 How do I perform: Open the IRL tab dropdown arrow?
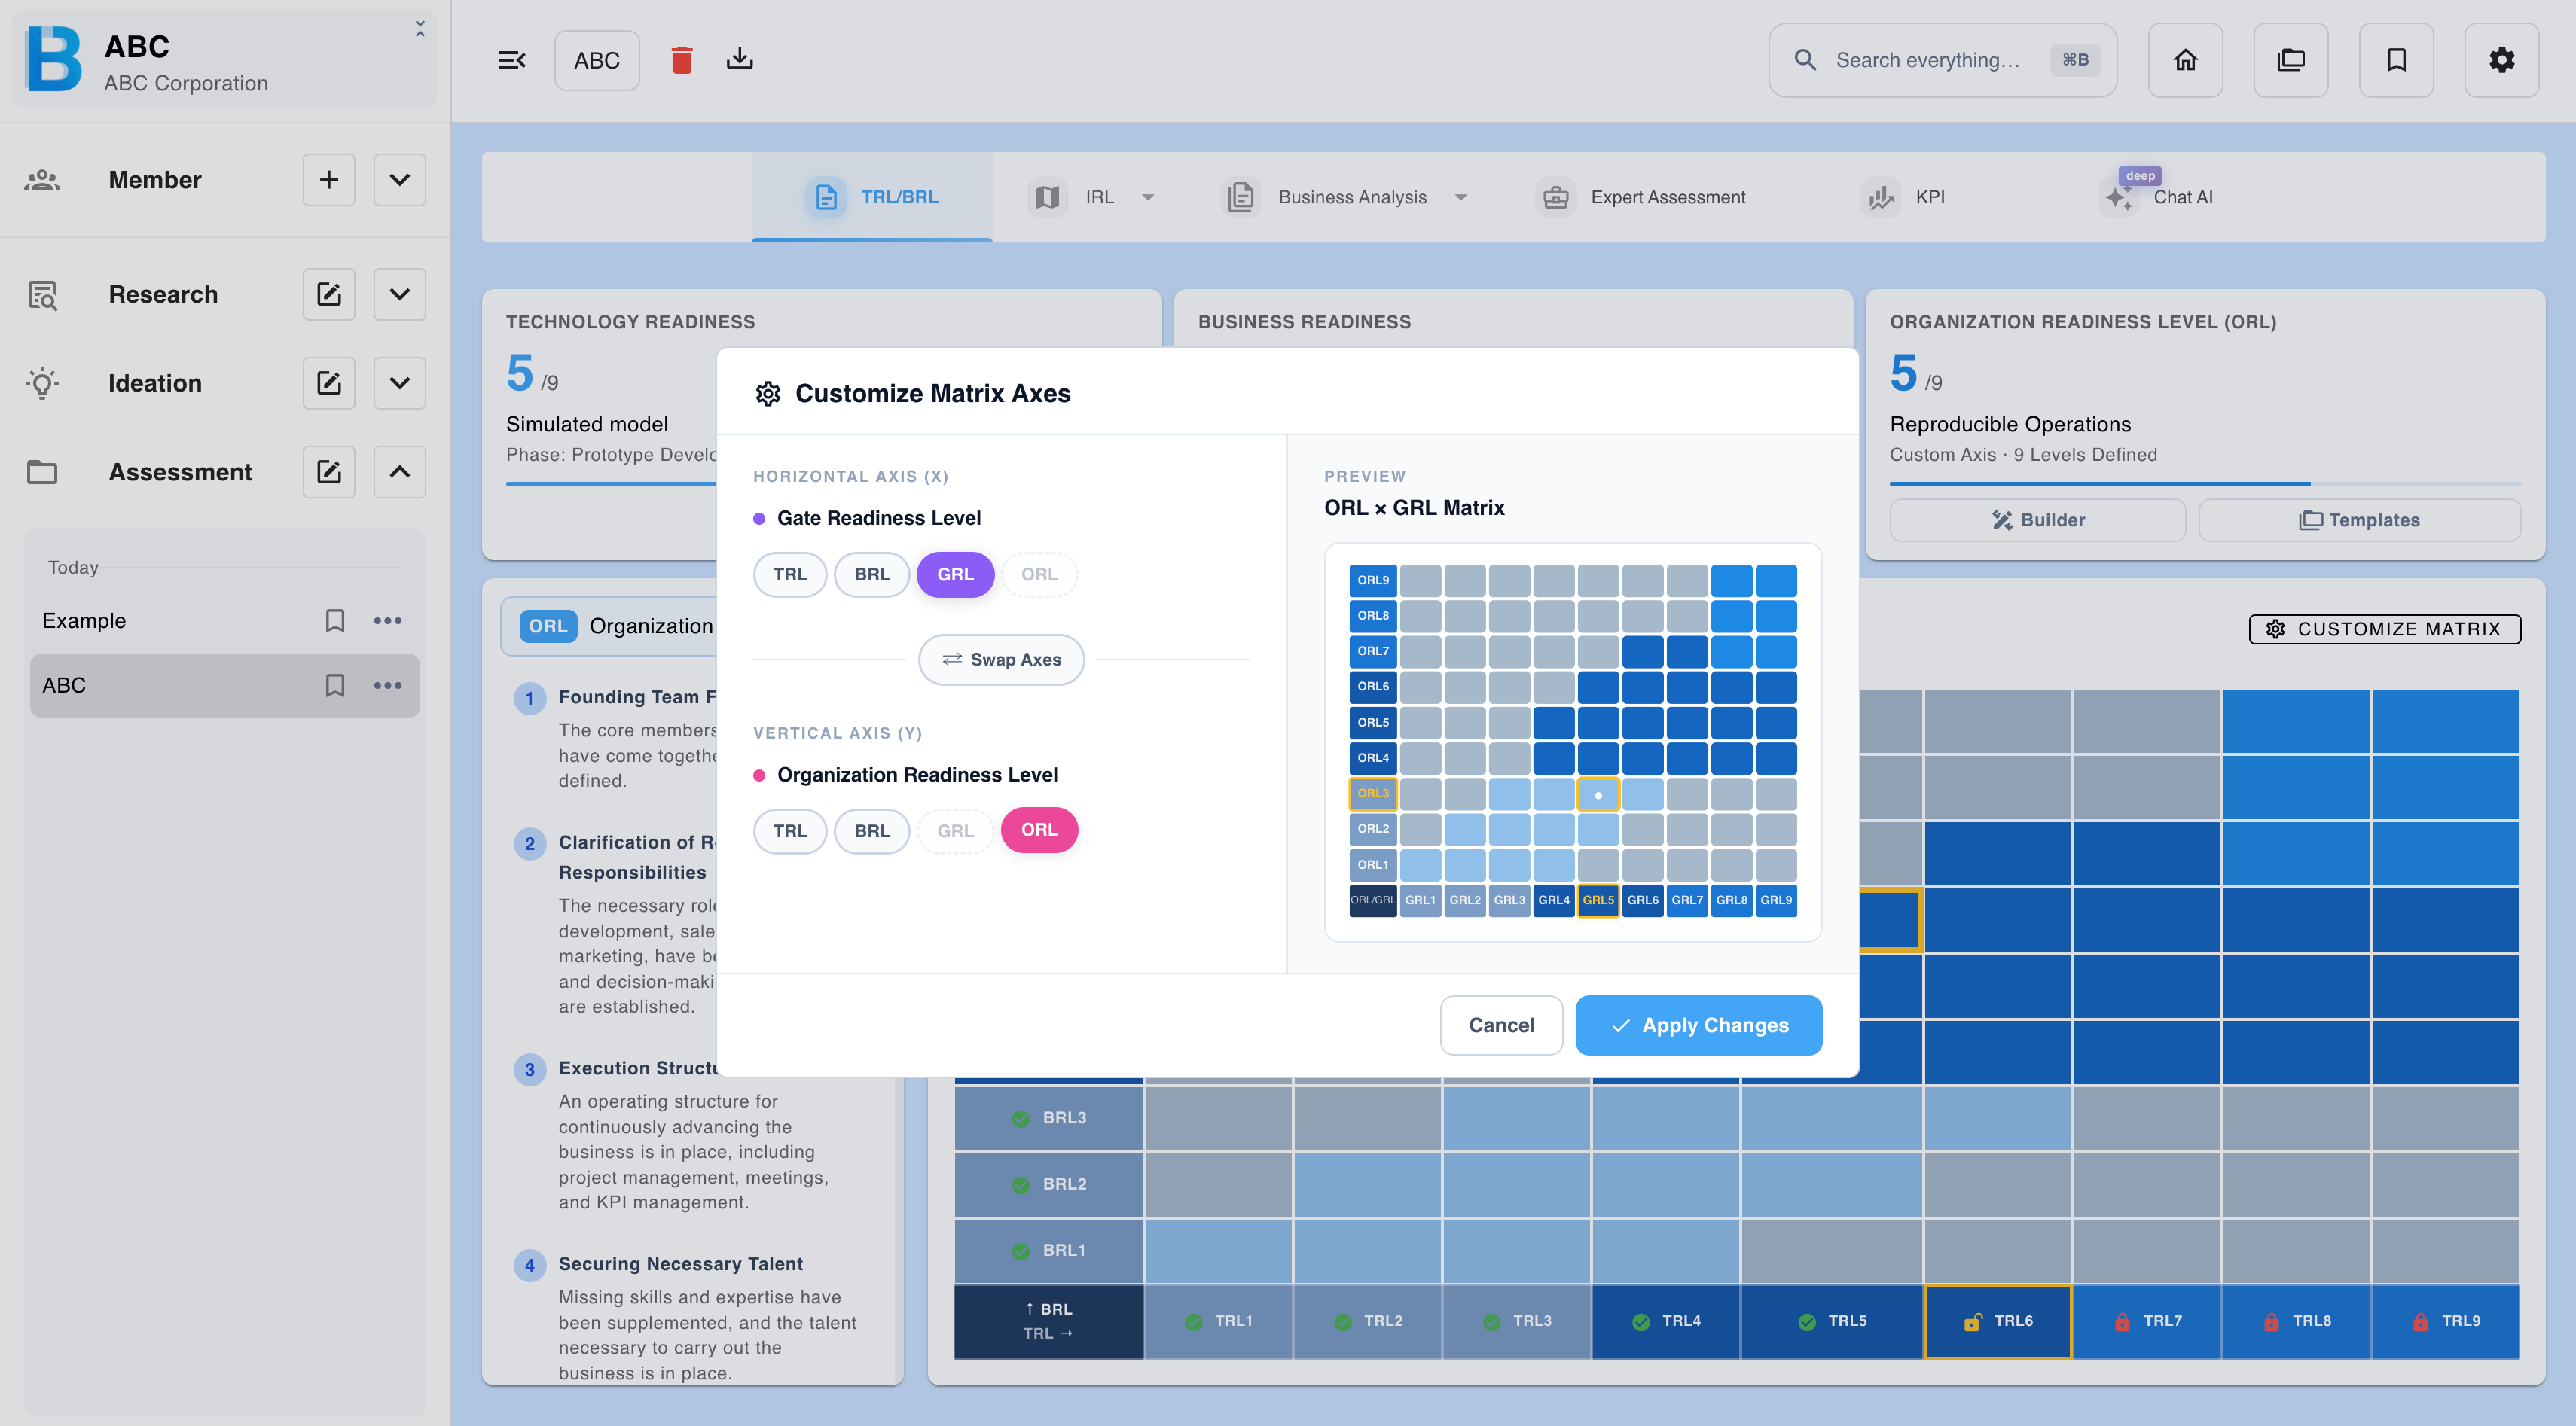point(1148,198)
